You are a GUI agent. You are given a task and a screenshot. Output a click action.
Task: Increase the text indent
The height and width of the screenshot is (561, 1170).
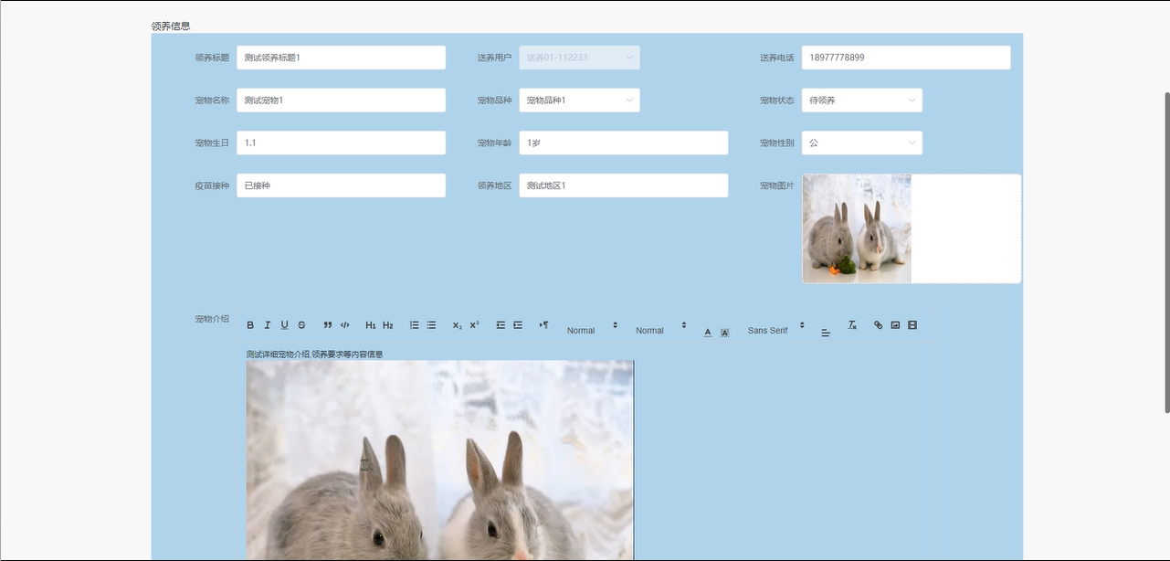[518, 325]
